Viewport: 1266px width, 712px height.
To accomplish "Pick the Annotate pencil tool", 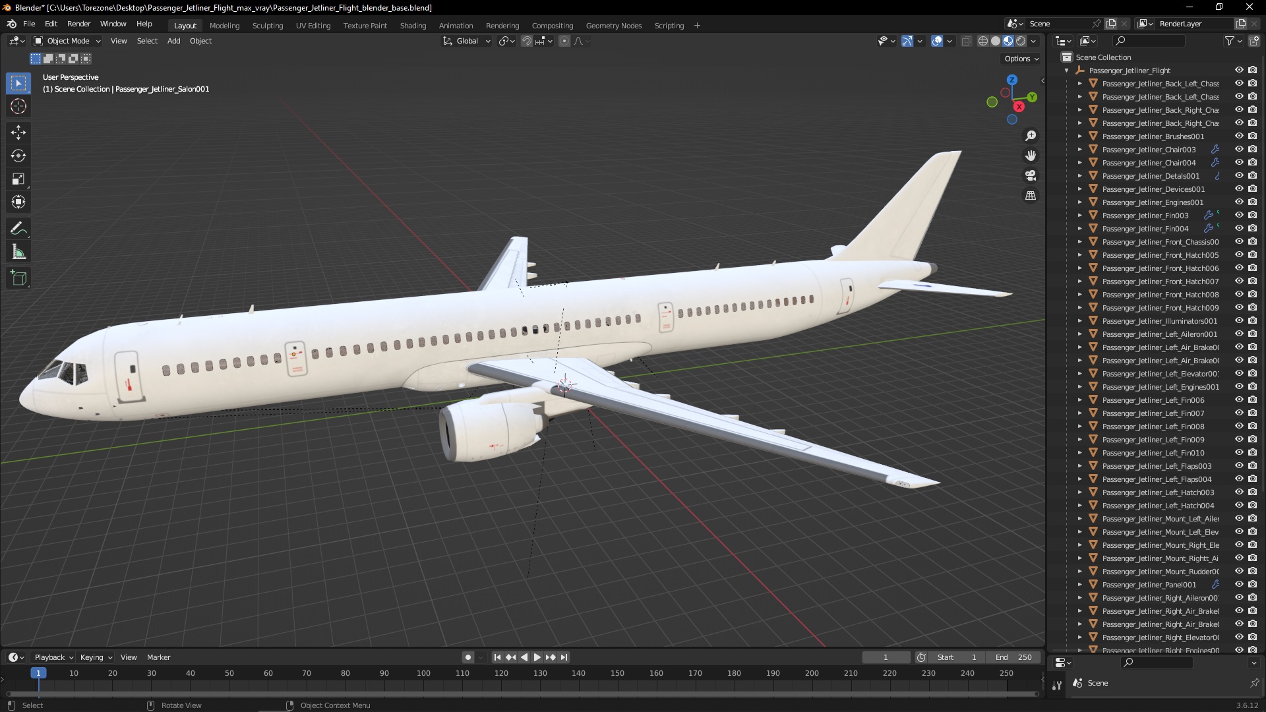I will click(x=18, y=229).
